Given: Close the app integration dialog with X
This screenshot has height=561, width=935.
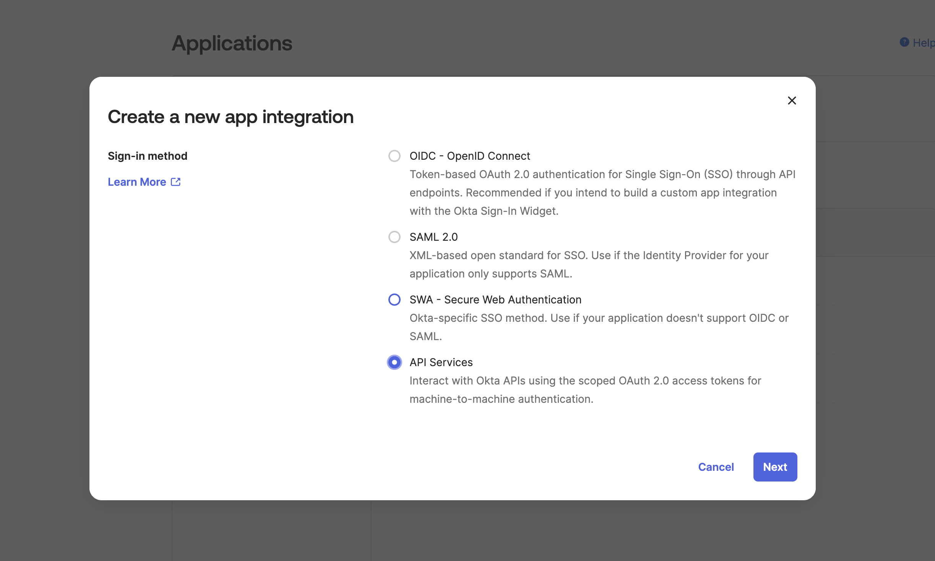Looking at the screenshot, I should tap(792, 101).
